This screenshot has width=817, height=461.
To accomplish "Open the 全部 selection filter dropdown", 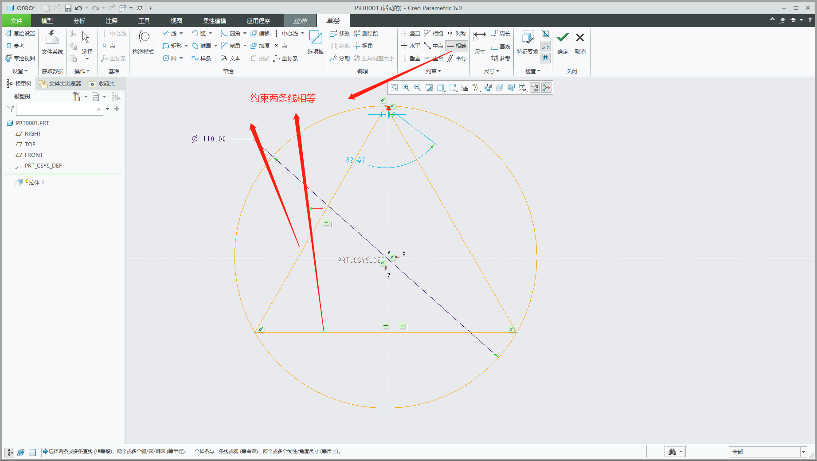I will 803,452.
